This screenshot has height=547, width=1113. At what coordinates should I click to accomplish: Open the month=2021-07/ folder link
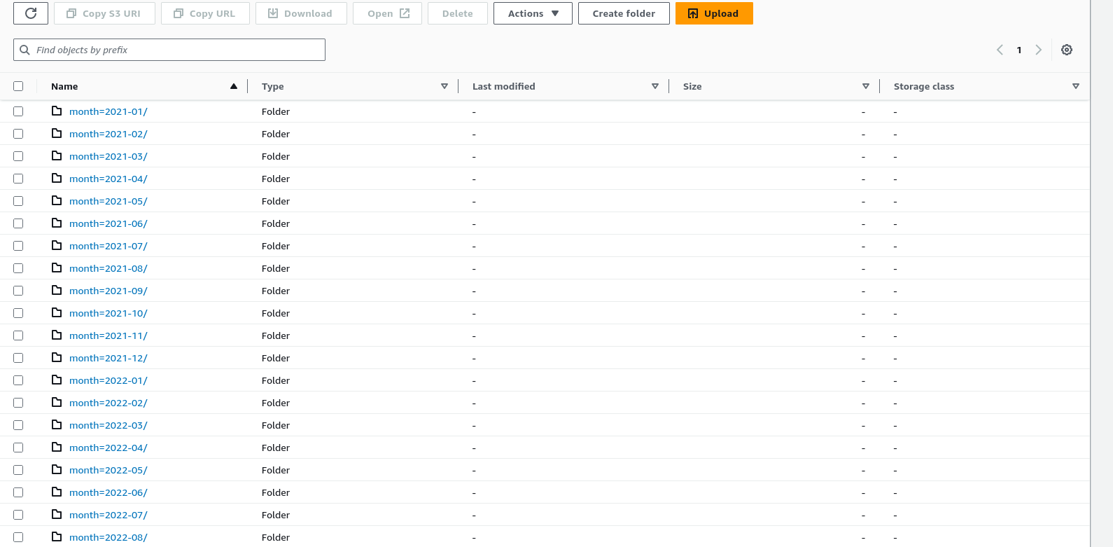coord(108,246)
